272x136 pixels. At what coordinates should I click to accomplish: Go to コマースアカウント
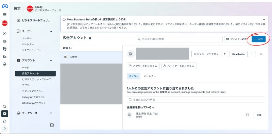coord(33,91)
